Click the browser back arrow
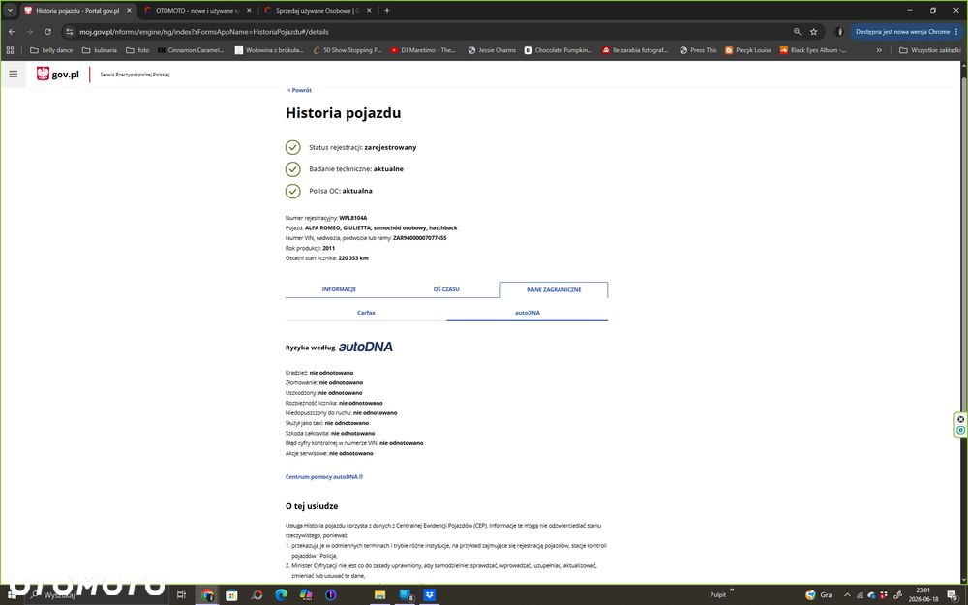968x605 pixels. coord(11,32)
